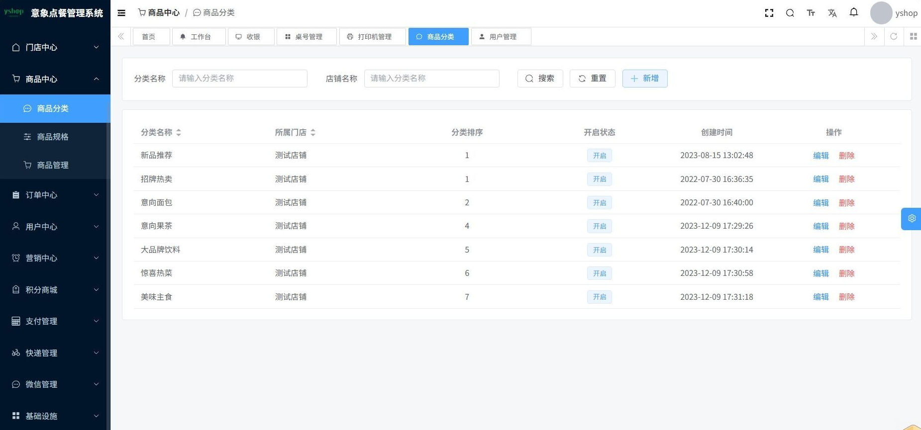This screenshot has height=430, width=921.
Task: Open the language translation icon
Action: (832, 13)
